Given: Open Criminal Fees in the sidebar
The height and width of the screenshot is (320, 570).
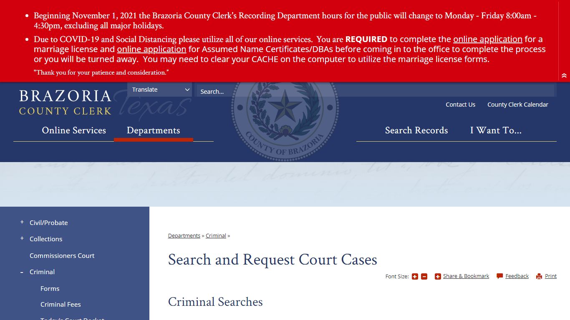Looking at the screenshot, I should coord(61,304).
